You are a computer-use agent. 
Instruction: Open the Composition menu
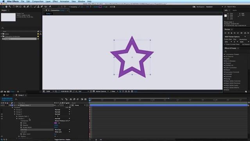(x=38, y=1)
